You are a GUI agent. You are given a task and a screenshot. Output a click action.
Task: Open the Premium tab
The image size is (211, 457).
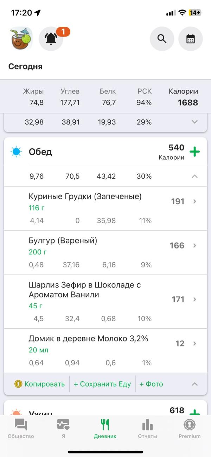coord(190,429)
